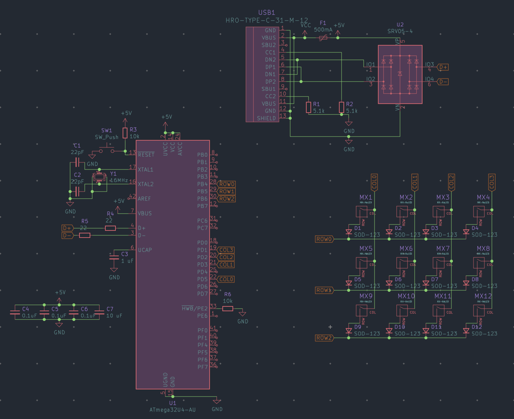Select the D+ label left of R5
Image resolution: width=514 pixels, height=419 pixels.
67,228
